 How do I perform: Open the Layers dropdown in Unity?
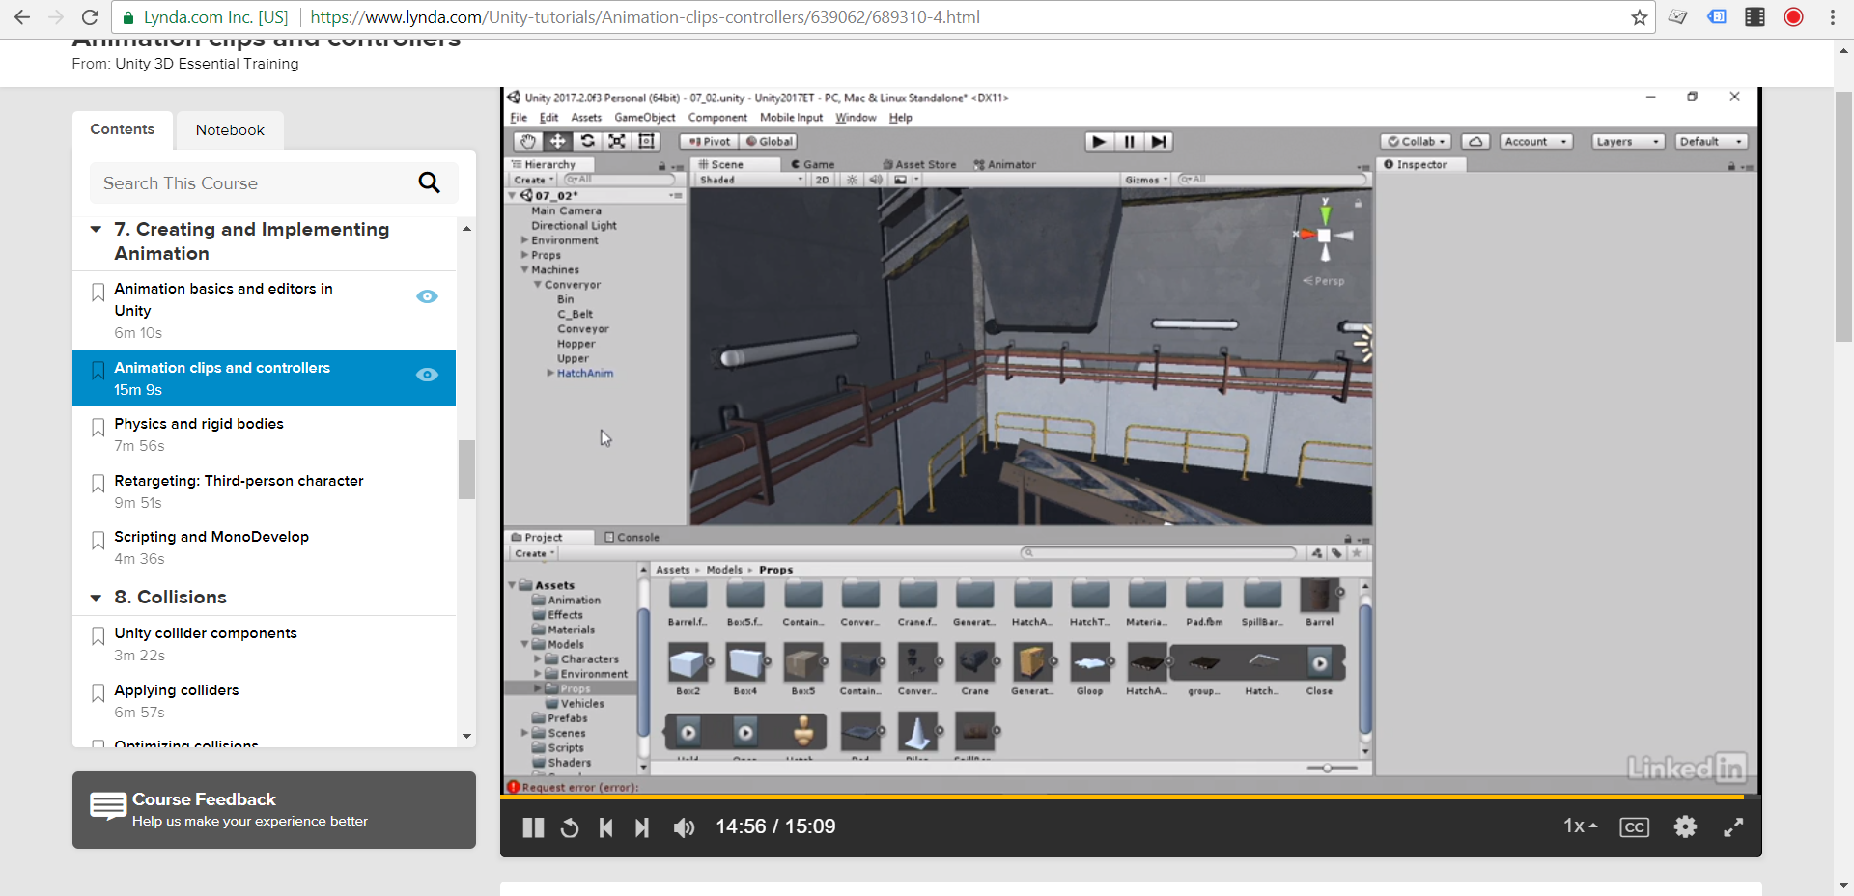coord(1628,141)
